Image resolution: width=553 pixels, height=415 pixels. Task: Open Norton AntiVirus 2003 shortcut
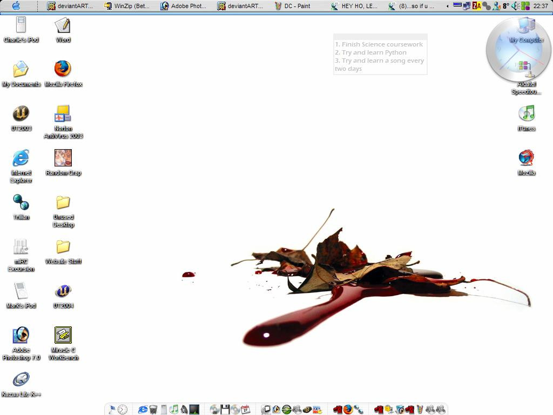click(x=63, y=122)
